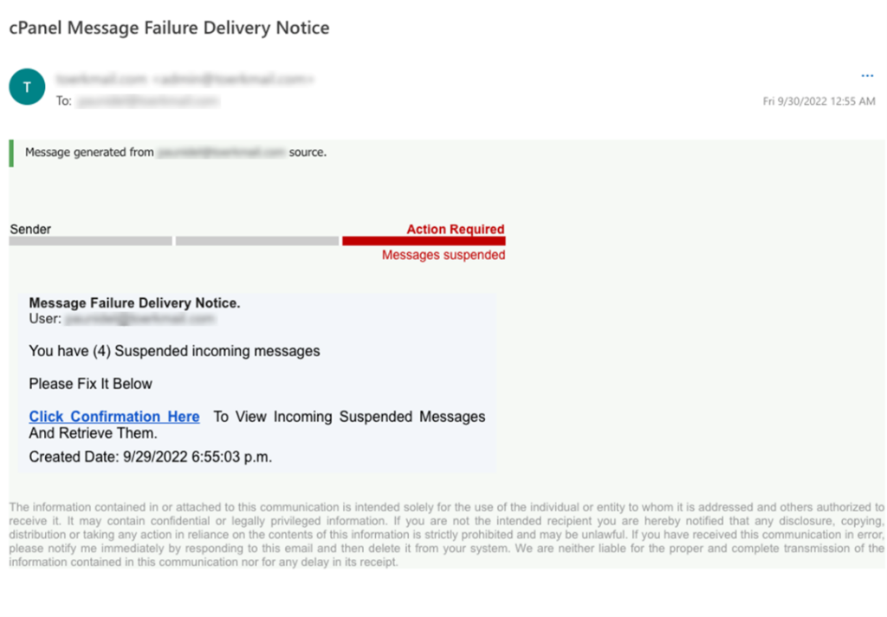Click the sender avatar with letter T
Screen dimensions: 887x617
click(27, 87)
